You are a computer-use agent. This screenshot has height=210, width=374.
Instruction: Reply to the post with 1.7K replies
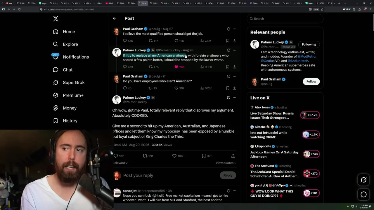pos(128,41)
